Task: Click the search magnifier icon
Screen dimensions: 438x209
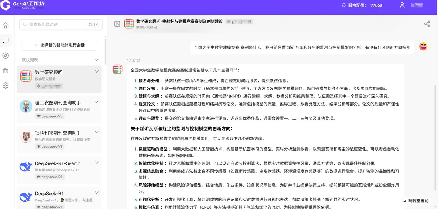Action: [25, 24]
